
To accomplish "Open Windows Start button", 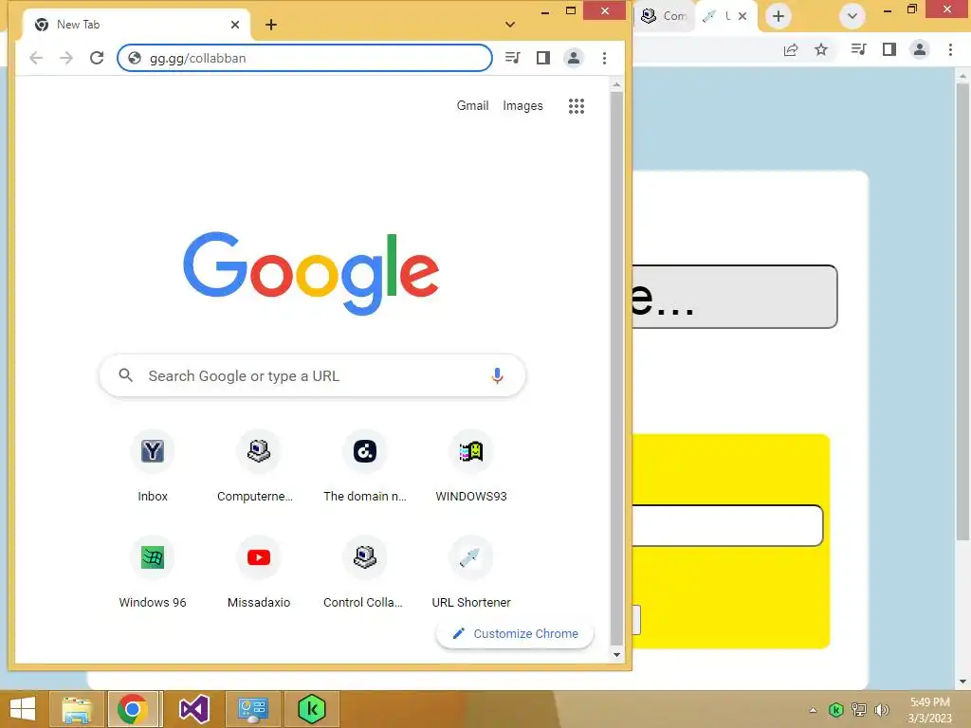I will 23,709.
